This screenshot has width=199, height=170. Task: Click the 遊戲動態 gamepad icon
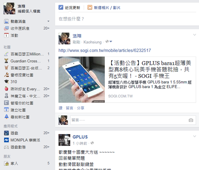(6, 147)
